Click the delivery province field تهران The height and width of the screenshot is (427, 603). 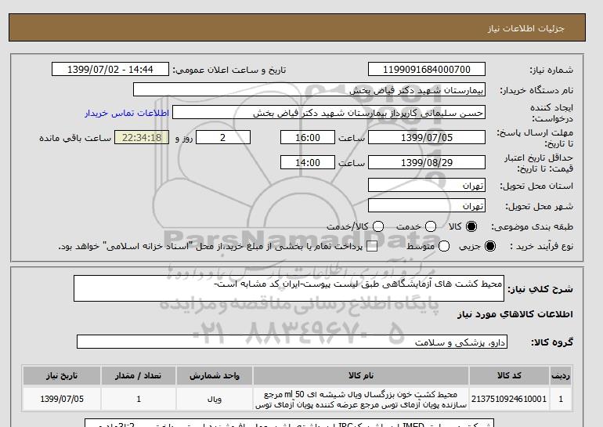tap(427, 185)
